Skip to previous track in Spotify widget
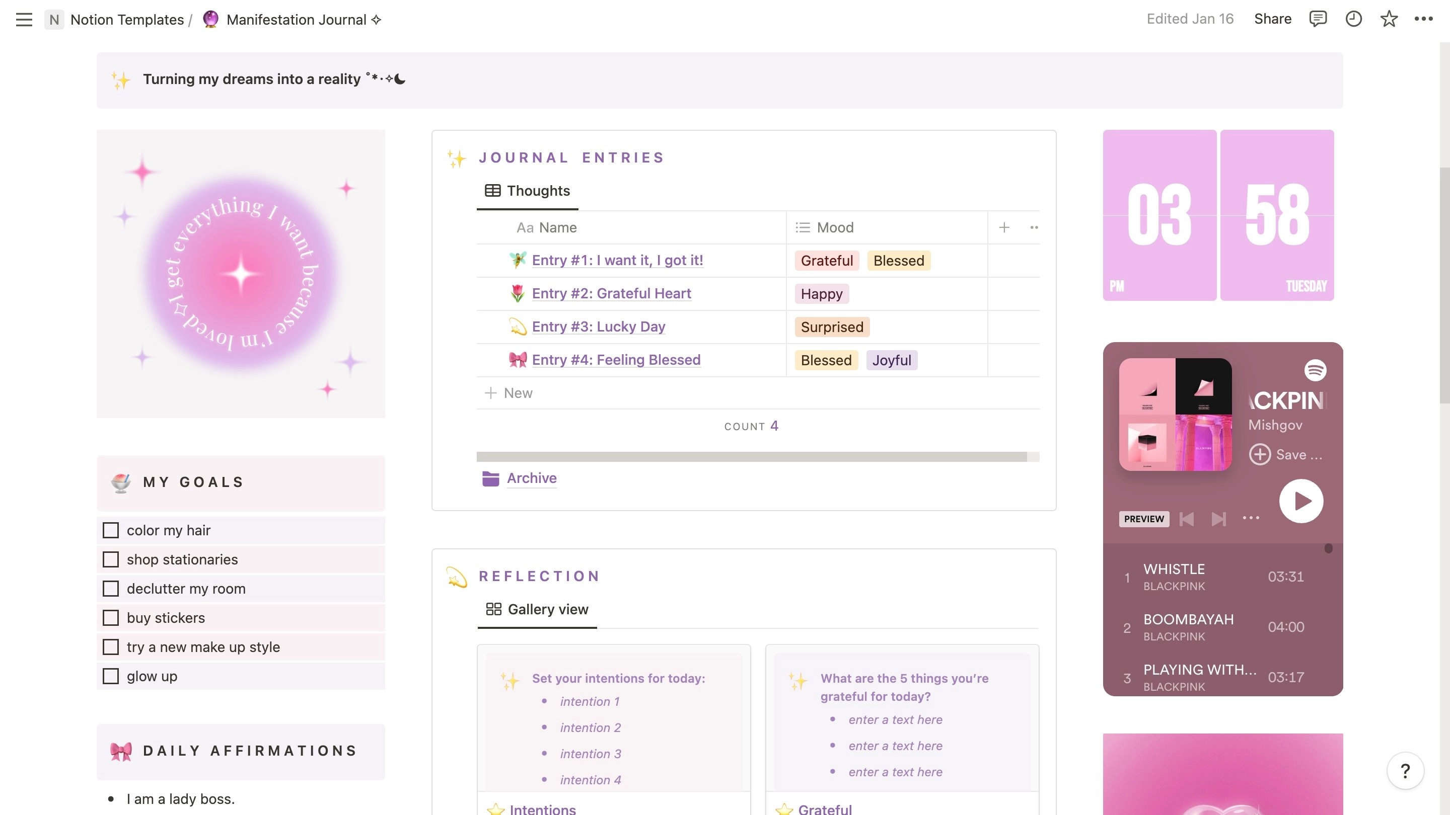 point(1187,519)
